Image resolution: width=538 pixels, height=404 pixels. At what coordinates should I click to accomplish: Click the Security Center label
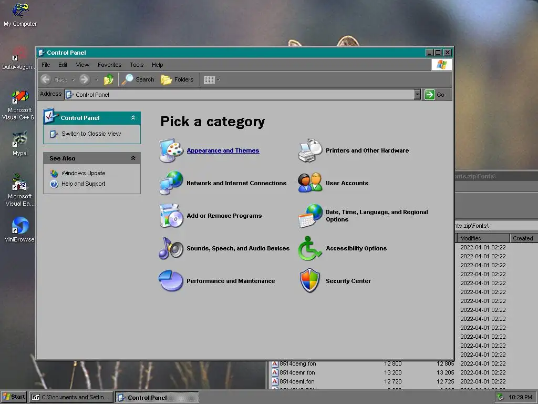pos(348,281)
